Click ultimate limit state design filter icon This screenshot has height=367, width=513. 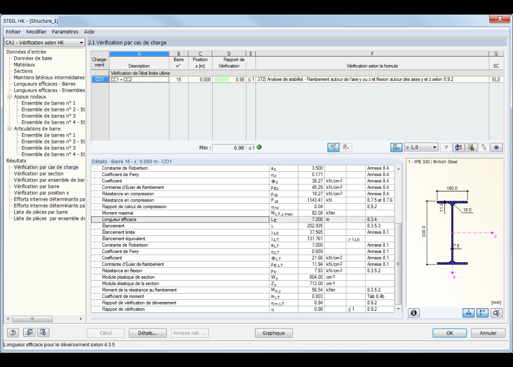(333, 147)
